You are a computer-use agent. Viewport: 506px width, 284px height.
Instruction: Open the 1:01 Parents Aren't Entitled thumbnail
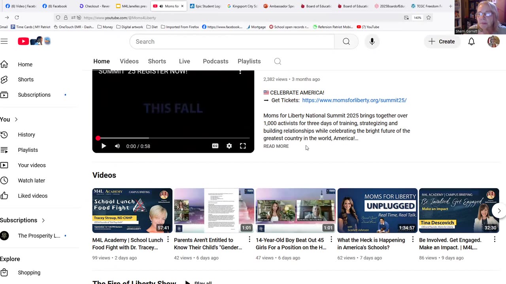214,211
